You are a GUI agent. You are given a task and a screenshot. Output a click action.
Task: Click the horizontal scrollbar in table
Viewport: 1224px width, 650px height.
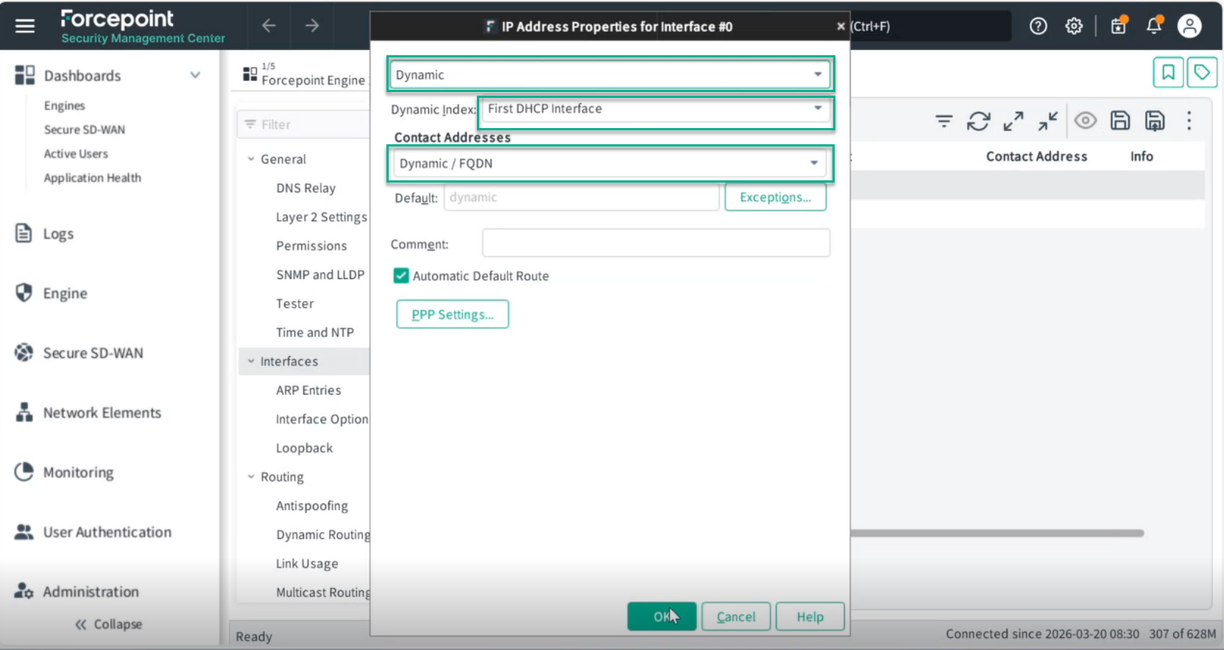coord(997,533)
